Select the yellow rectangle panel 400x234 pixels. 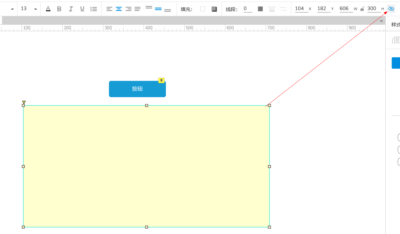[x=146, y=166]
